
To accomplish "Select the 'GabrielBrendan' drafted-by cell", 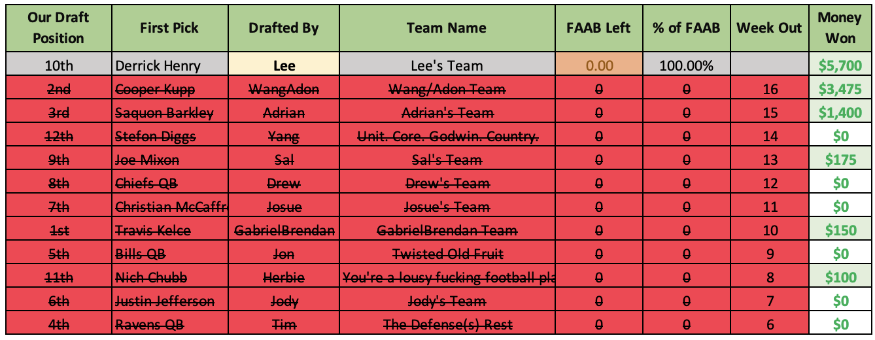I will tap(284, 230).
